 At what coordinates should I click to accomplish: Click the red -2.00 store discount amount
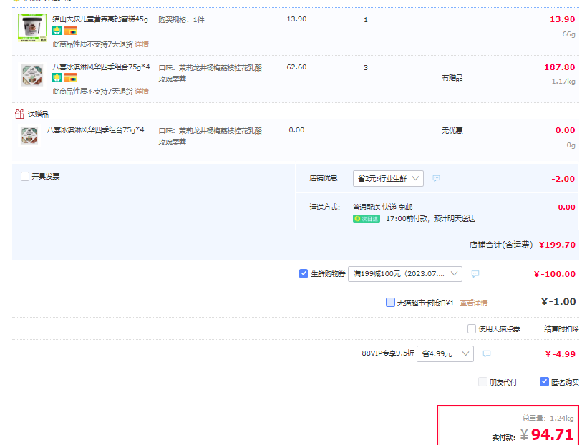click(563, 179)
